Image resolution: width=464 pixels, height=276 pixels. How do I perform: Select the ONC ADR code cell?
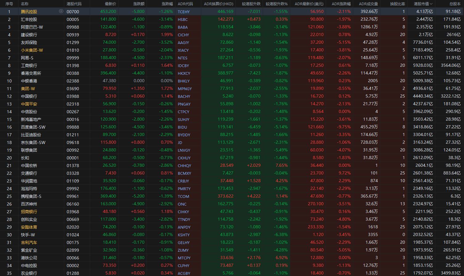(x=182, y=204)
